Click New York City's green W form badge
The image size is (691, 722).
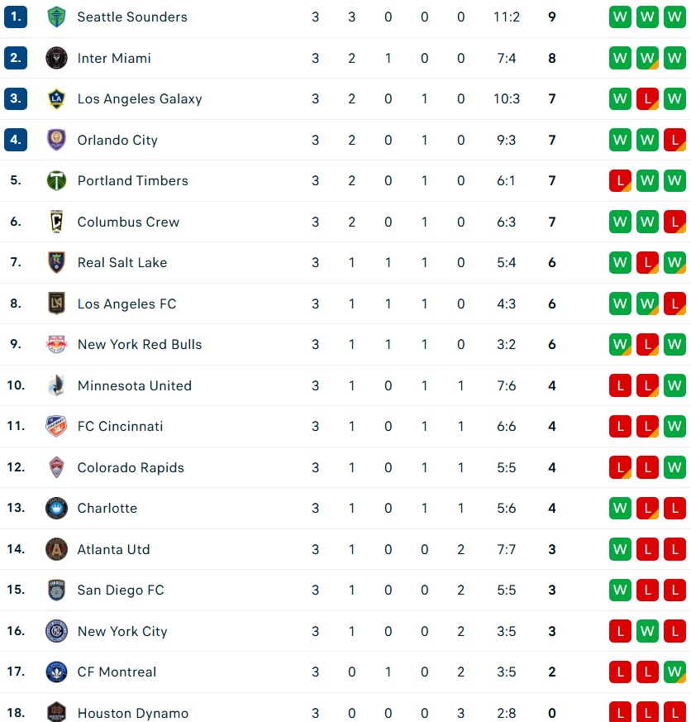pos(647,631)
